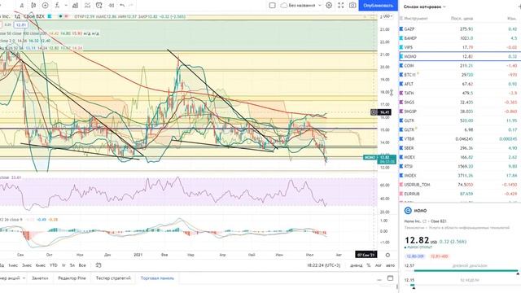Click the blue Publish button
This screenshot has height=293, width=521.
click(x=378, y=6)
